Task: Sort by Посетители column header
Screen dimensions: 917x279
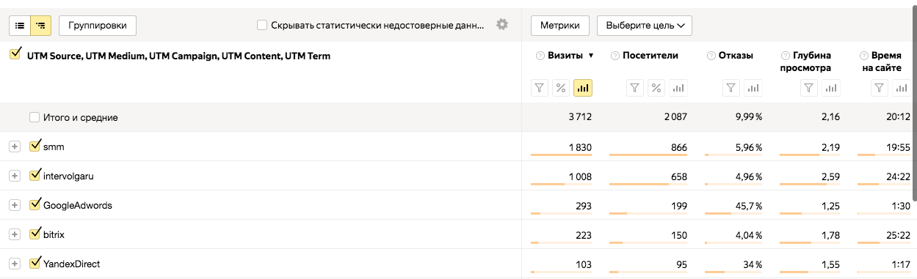Action: 650,56
